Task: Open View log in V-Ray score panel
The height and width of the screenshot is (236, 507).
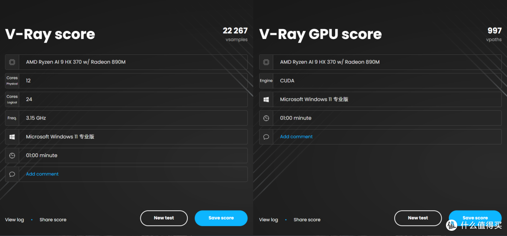Action: click(15, 220)
